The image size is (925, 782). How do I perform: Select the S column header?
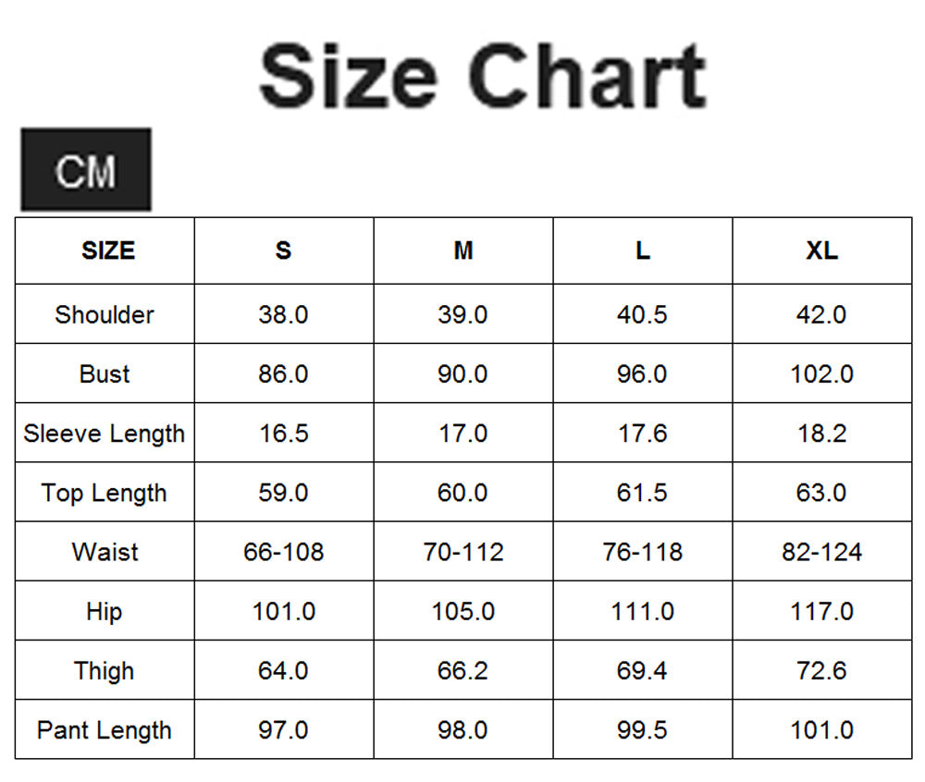click(284, 250)
